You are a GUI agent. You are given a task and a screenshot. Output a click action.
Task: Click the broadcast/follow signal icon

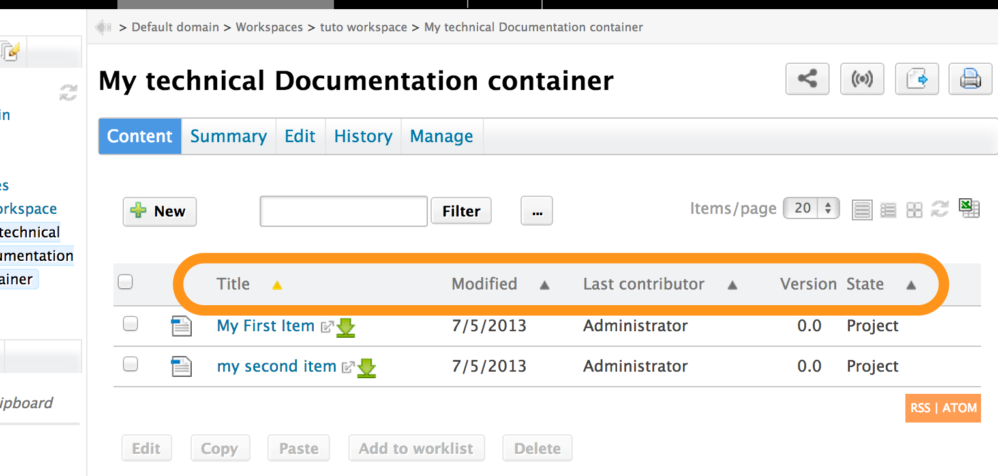862,80
